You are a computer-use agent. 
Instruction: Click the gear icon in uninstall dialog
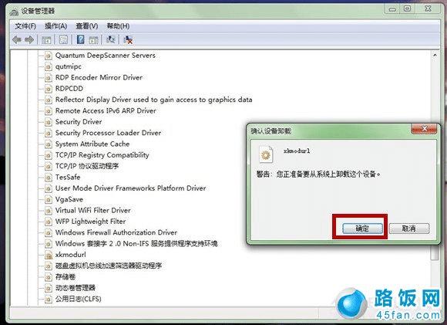(x=266, y=155)
